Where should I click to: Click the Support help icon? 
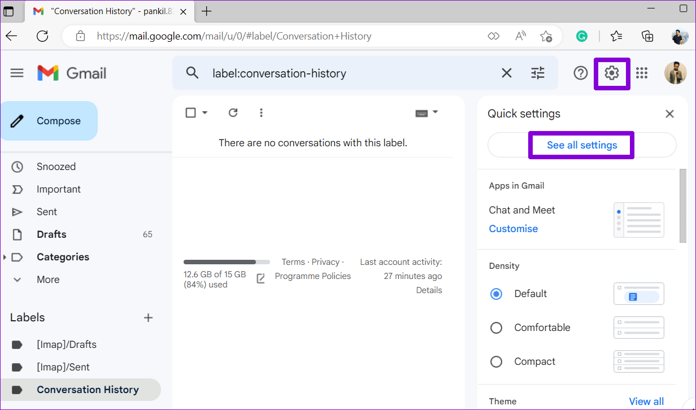[x=581, y=73]
